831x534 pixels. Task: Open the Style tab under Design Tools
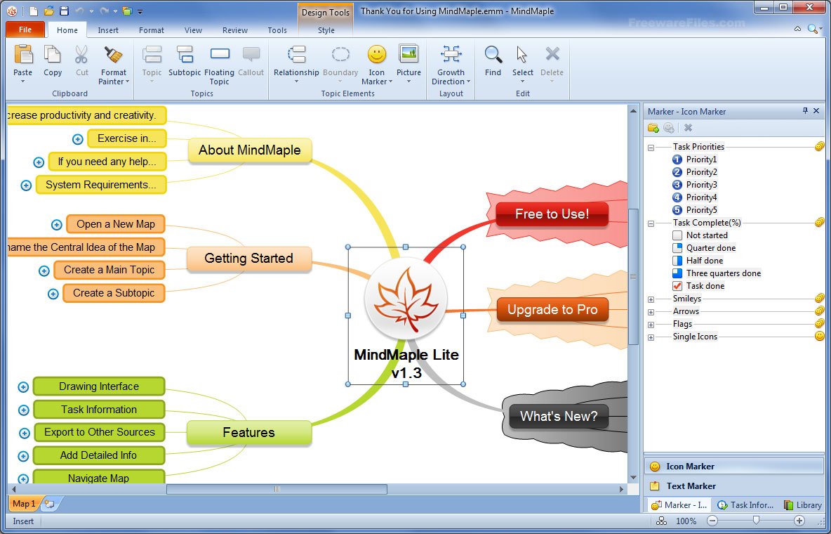click(326, 30)
